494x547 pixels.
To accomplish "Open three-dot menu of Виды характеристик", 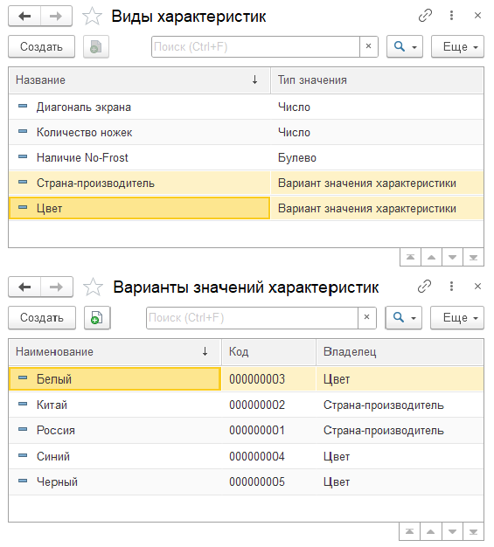I will pyautogui.click(x=451, y=16).
